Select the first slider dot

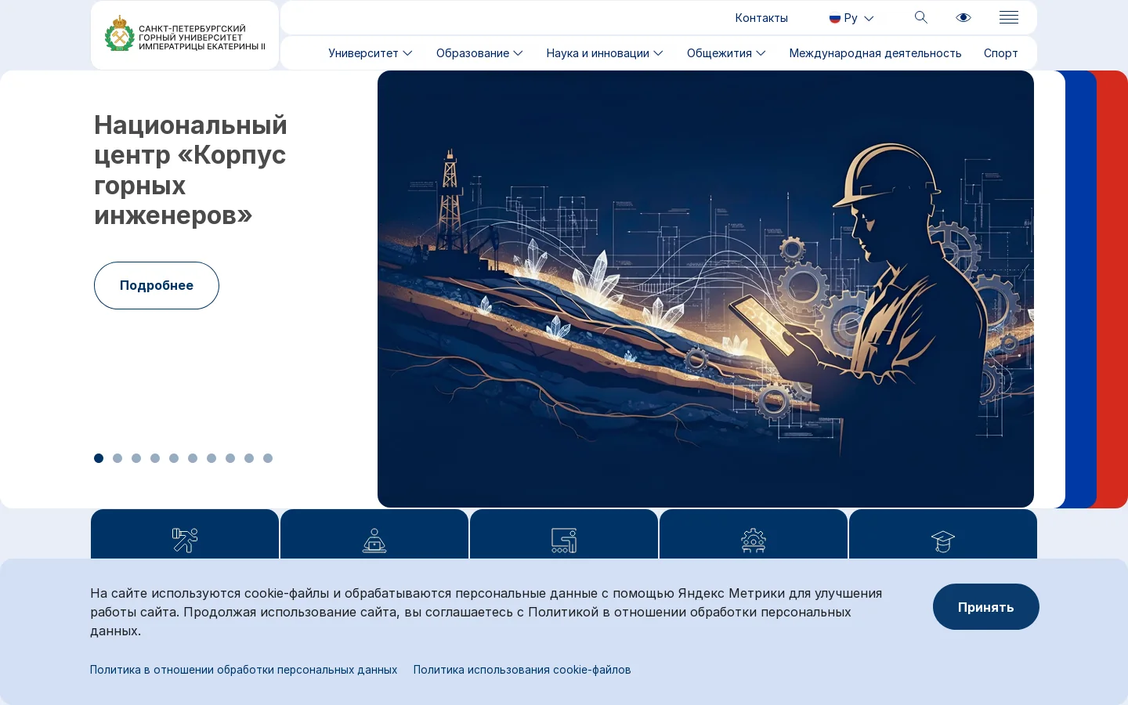click(99, 458)
